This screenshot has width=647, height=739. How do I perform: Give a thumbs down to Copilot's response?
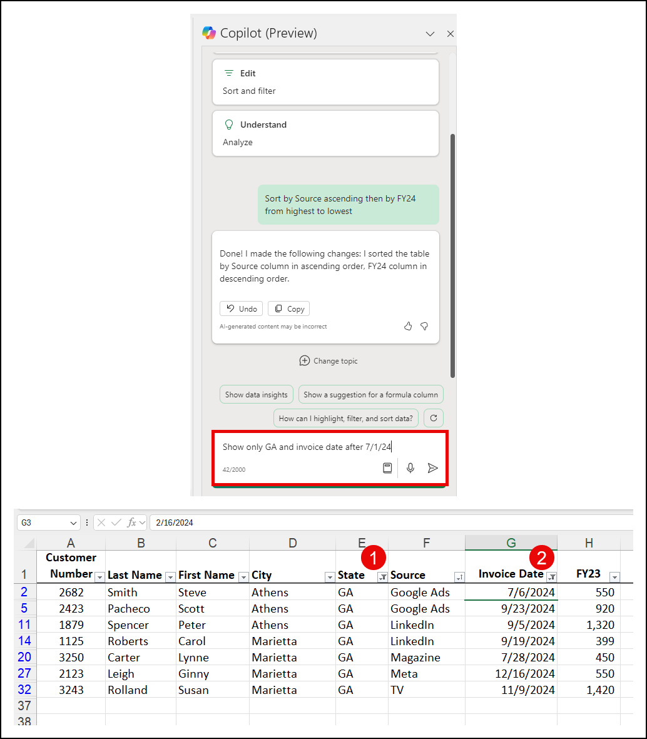424,326
